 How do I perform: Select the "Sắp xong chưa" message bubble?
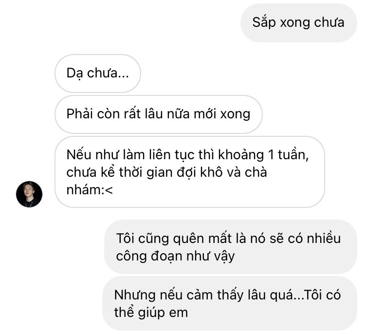(298, 23)
